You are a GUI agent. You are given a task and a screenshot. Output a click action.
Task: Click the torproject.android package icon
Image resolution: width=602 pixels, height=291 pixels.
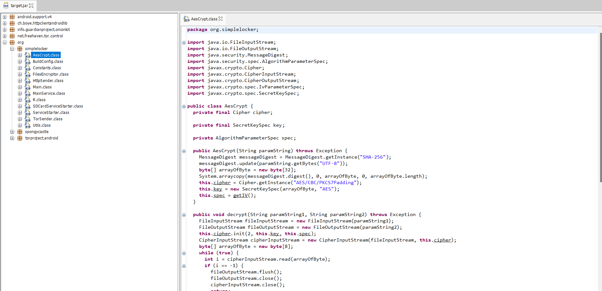pos(20,138)
